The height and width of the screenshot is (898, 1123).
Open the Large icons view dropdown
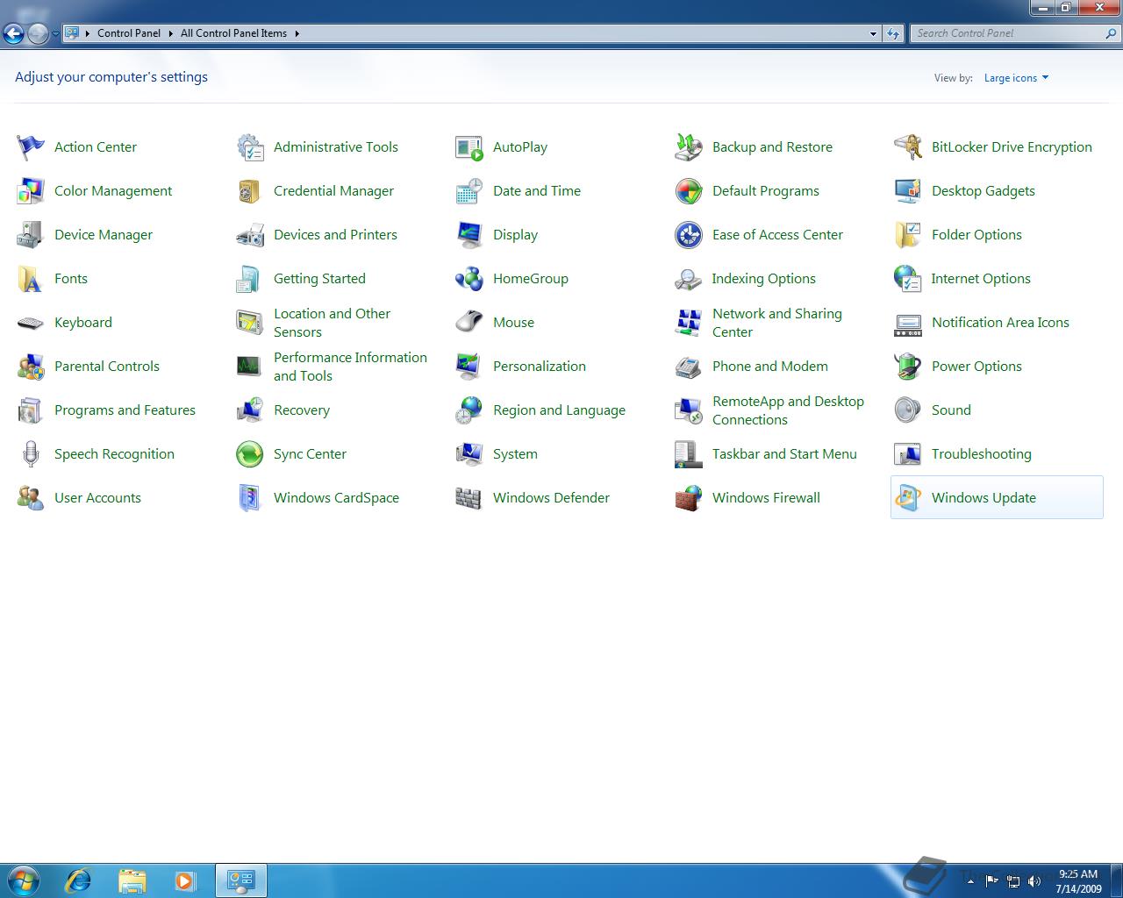(x=1016, y=78)
